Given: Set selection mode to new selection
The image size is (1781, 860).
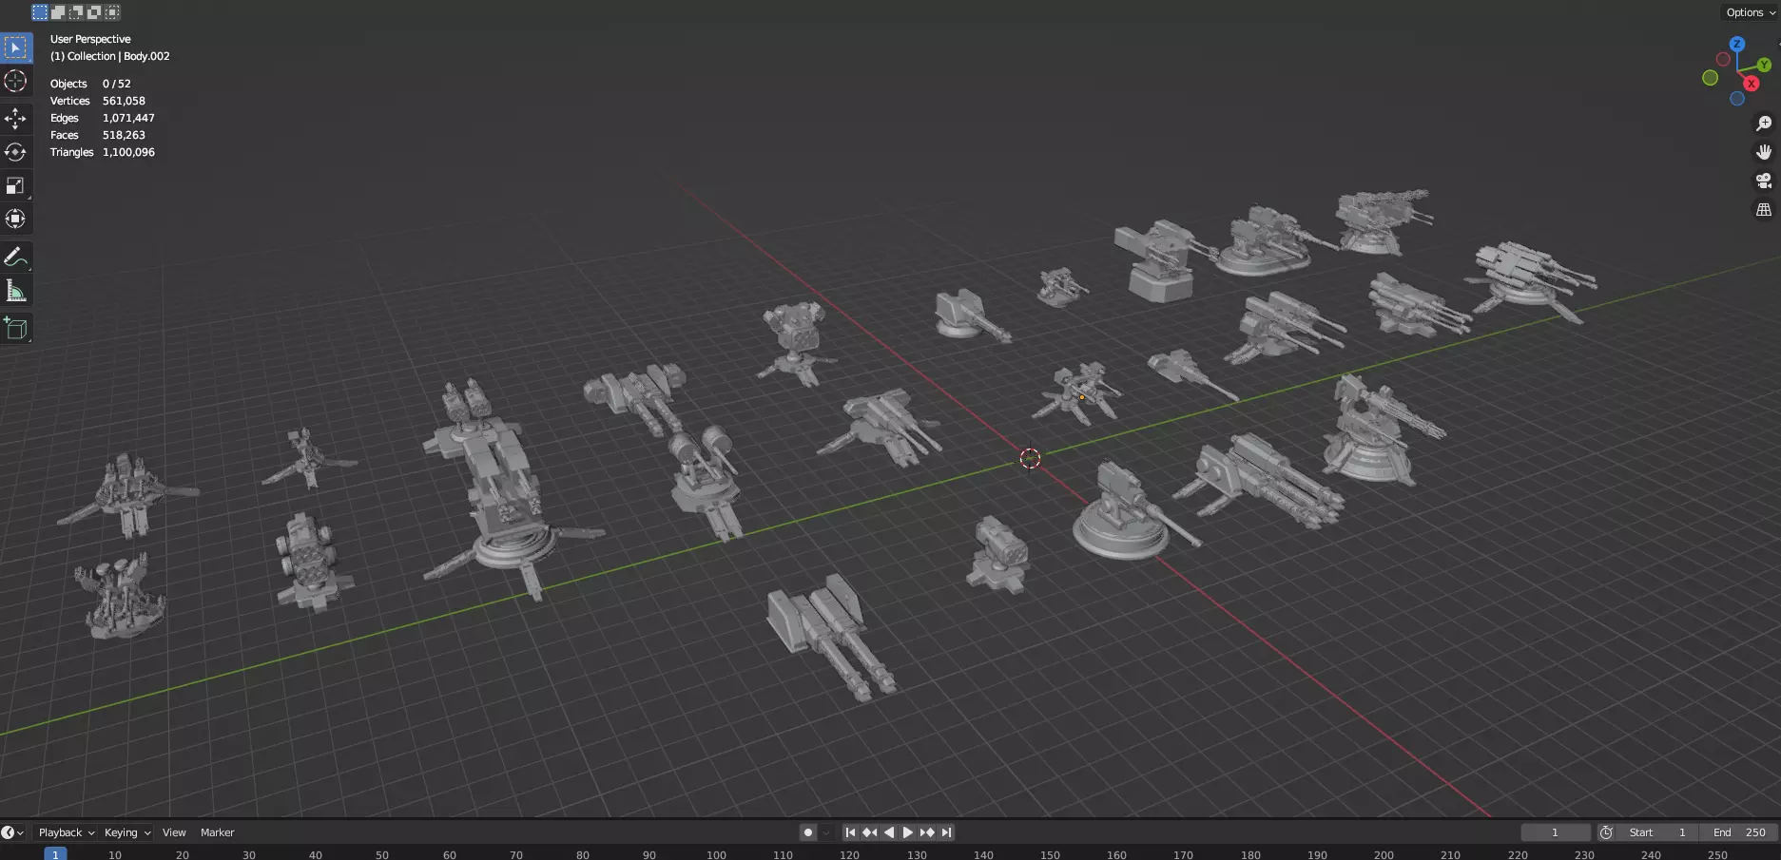Looking at the screenshot, I should (40, 12).
